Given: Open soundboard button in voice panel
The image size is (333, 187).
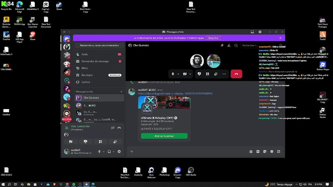Looking at the screenshot, I should click(115, 142).
